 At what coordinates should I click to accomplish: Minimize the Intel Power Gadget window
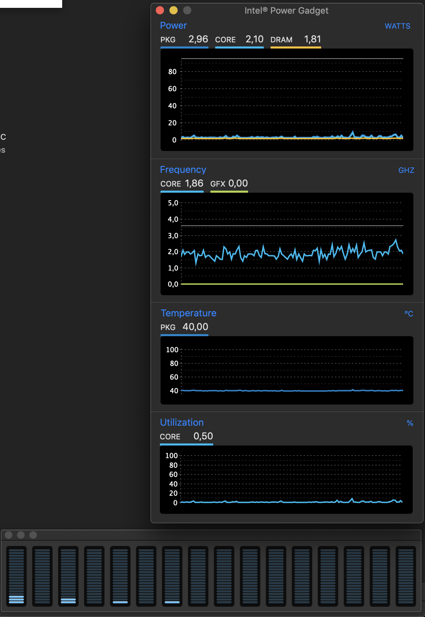click(x=174, y=10)
